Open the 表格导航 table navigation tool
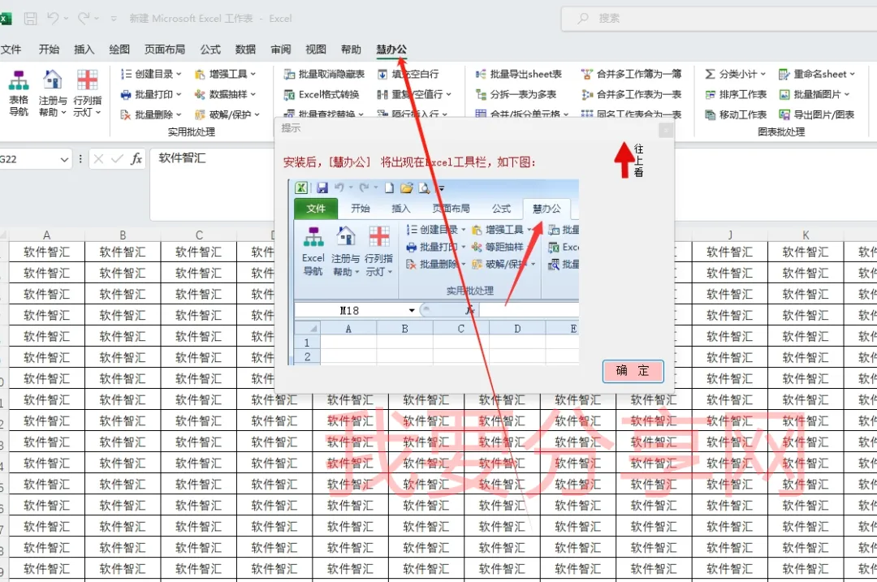The height and width of the screenshot is (582, 877). click(19, 93)
